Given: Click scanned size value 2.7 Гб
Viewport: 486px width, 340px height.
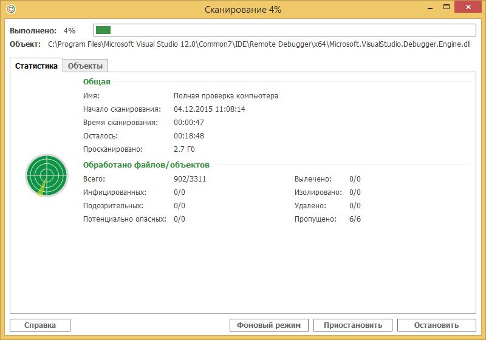Looking at the screenshot, I should pyautogui.click(x=184, y=149).
